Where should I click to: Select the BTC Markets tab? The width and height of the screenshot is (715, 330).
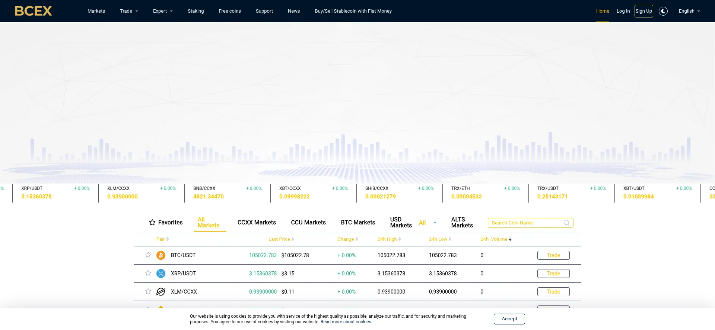pos(358,222)
